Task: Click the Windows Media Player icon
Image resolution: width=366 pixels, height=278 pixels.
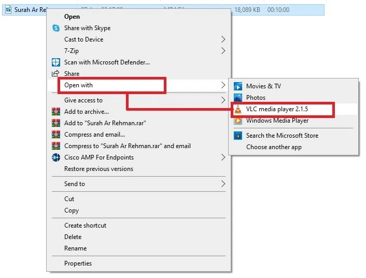Action: [238, 121]
